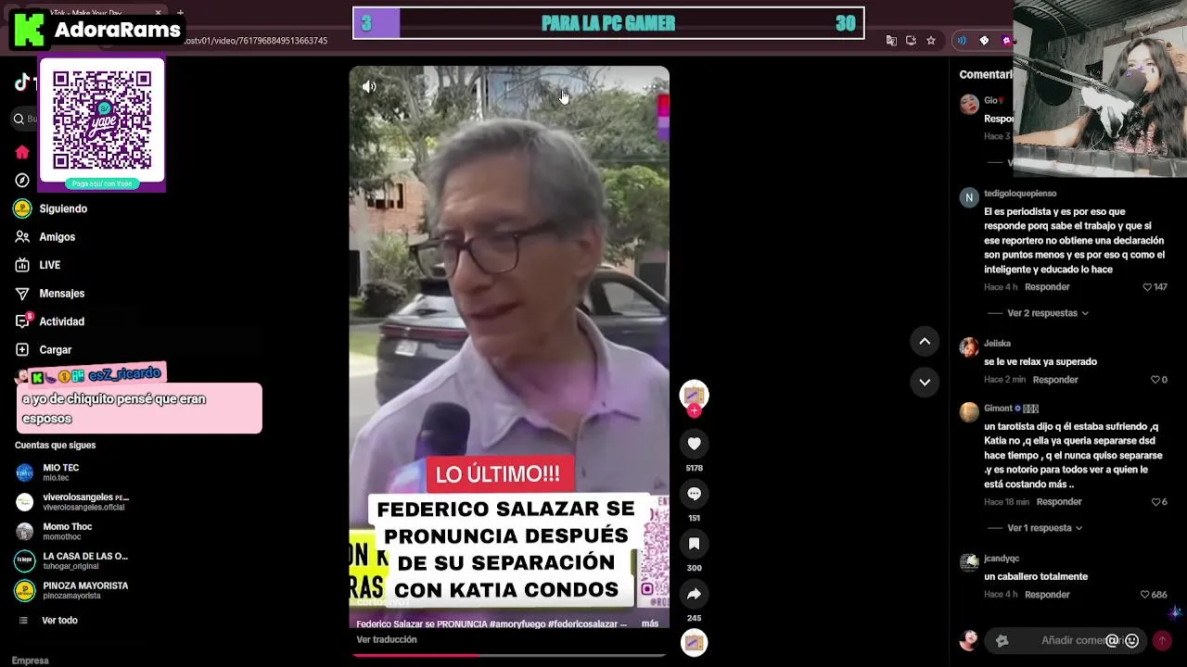Screen dimensions: 1187x667
Task: Click the white dice extension icon
Action: 984,41
